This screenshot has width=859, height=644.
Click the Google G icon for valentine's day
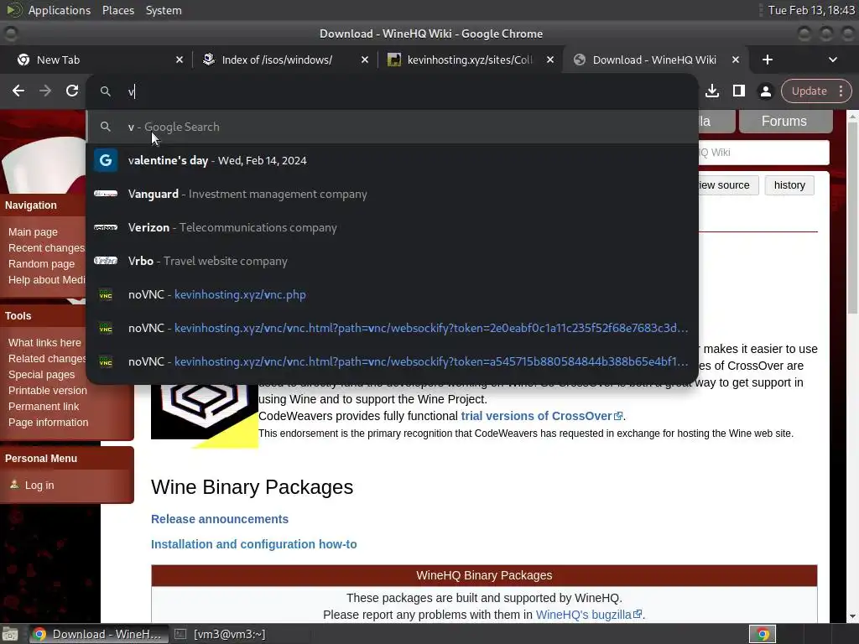[106, 160]
